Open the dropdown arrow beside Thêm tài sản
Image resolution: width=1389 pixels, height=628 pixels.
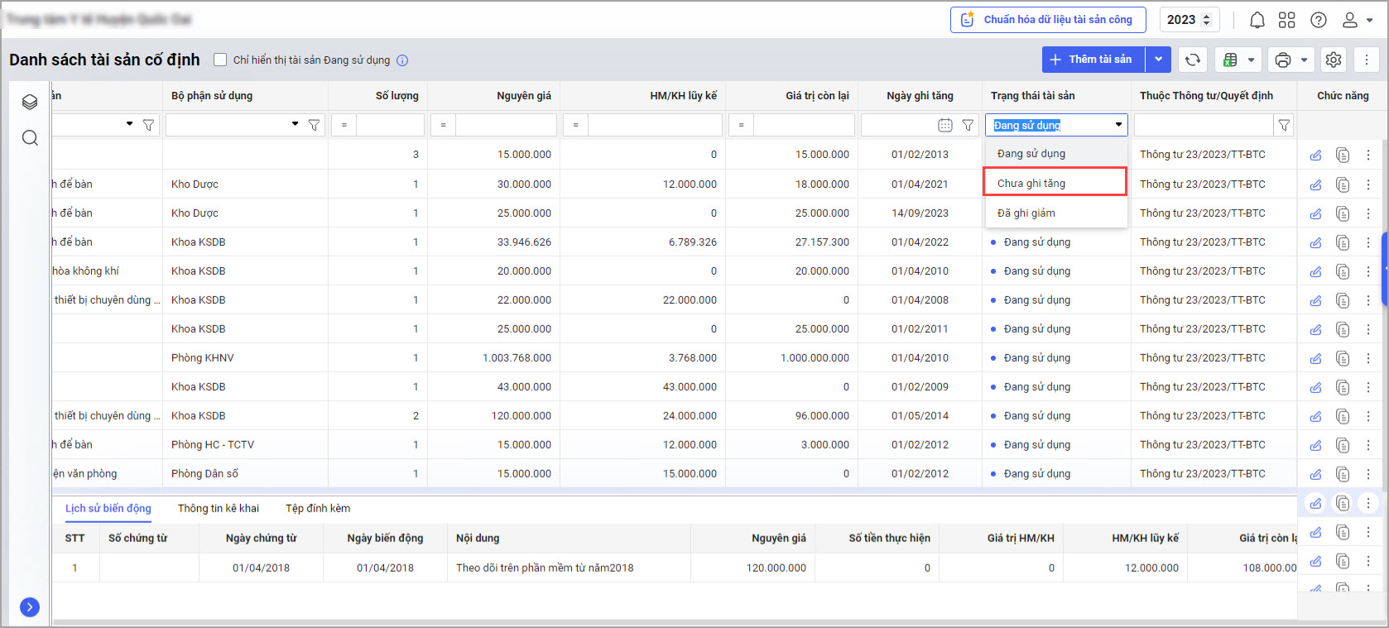pyautogui.click(x=1158, y=60)
